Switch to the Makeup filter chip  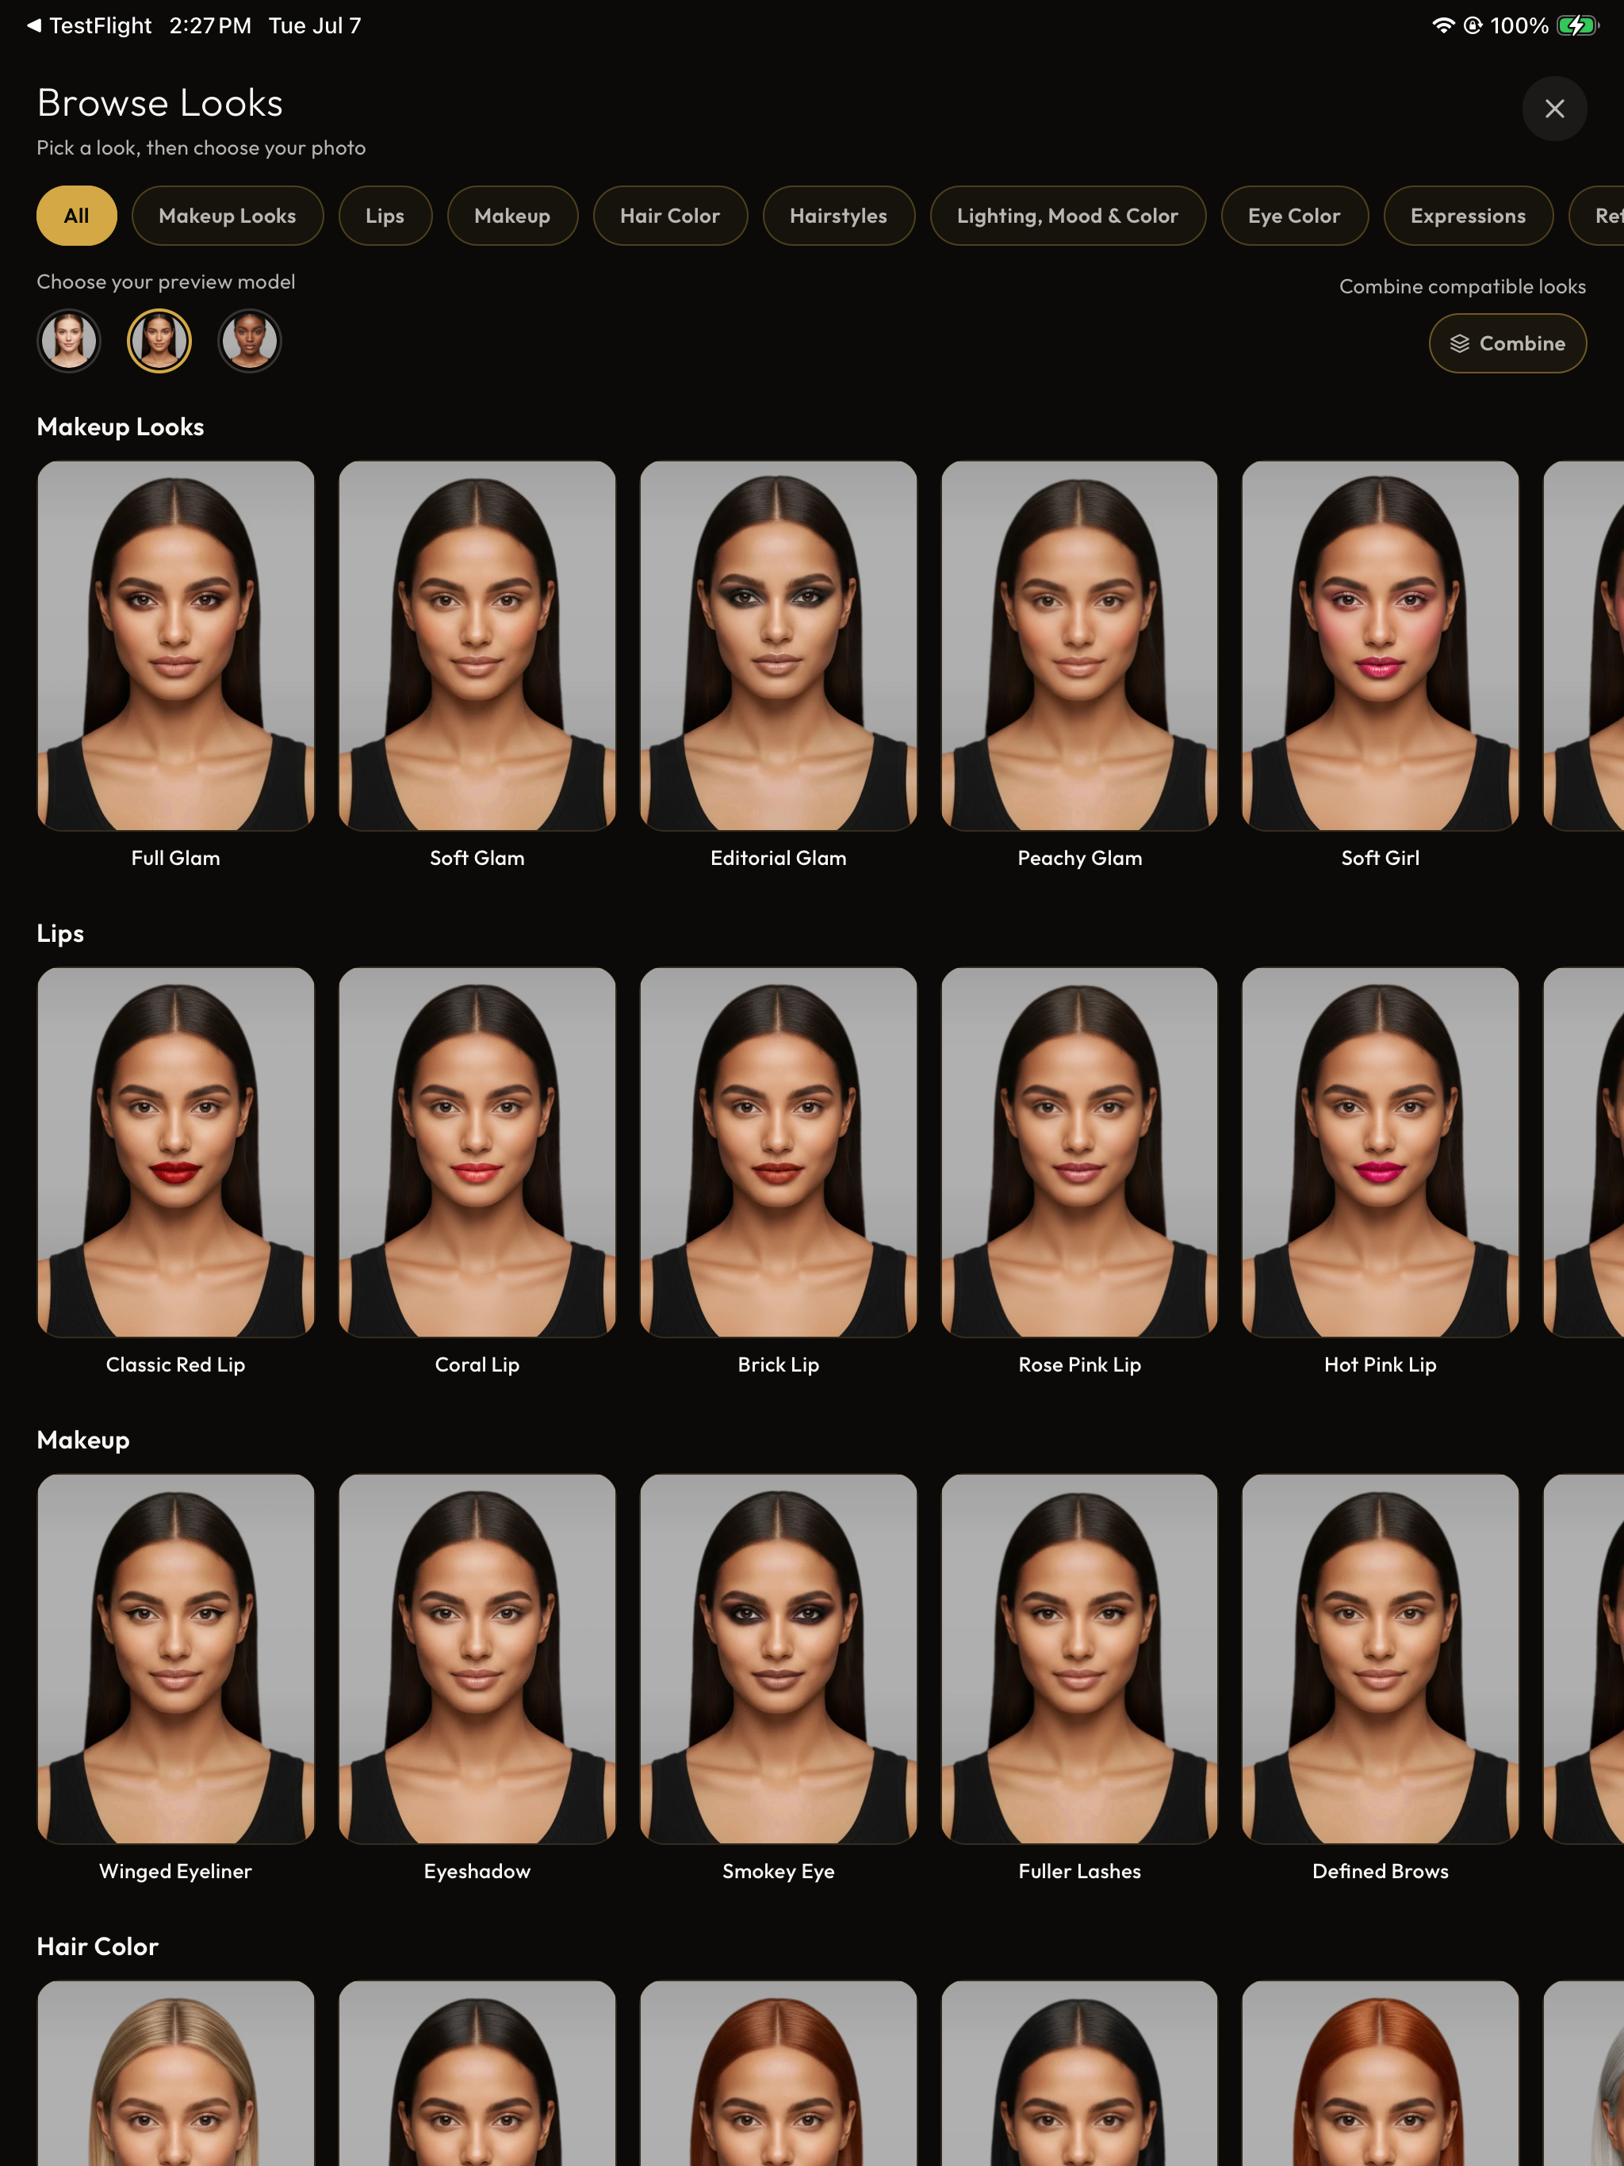(x=512, y=216)
